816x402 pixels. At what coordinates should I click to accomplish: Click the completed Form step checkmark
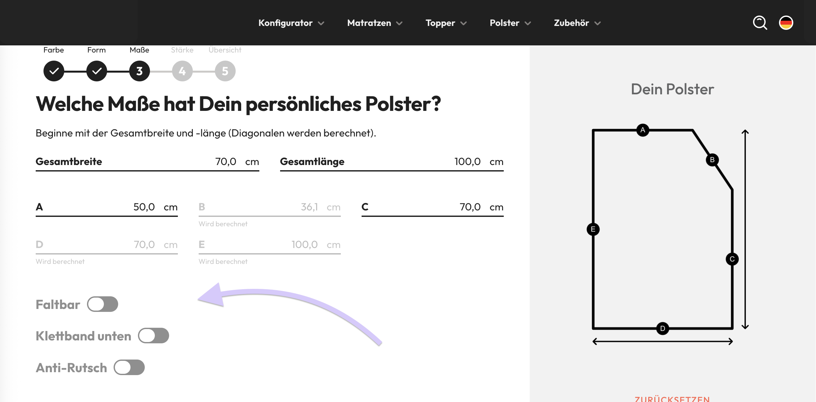coord(96,71)
